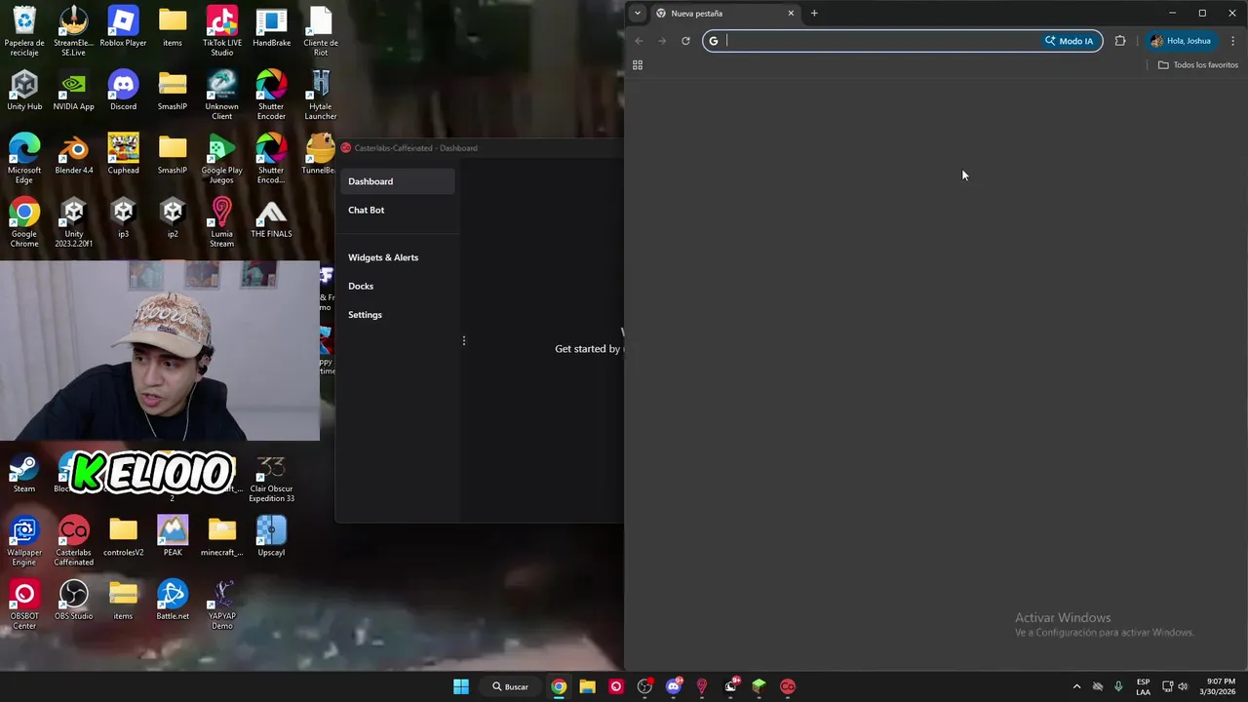Open Steam desktop shortcut

tap(24, 473)
